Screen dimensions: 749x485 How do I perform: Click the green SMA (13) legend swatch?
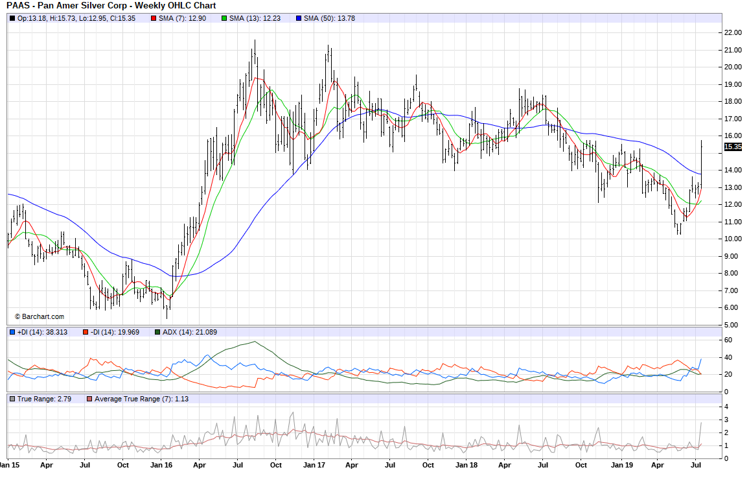click(x=225, y=18)
